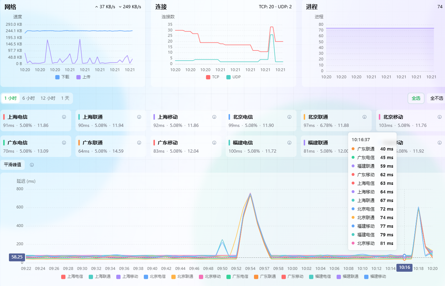The height and width of the screenshot is (286, 445).
Task: Open the info icon on 广东电信 card
Action: pos(64,143)
